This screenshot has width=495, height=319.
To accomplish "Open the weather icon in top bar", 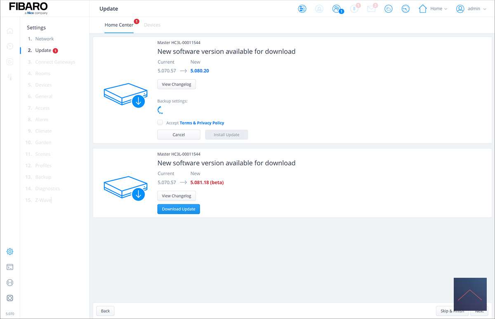I will click(x=388, y=9).
